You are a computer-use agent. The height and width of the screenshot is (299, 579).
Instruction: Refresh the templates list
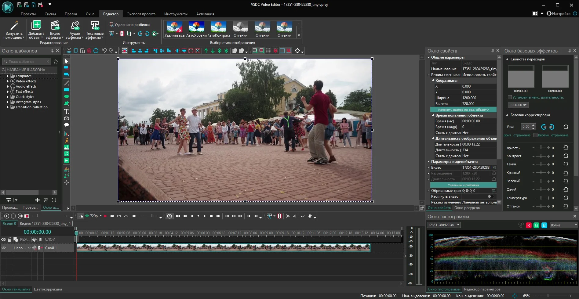tap(54, 200)
